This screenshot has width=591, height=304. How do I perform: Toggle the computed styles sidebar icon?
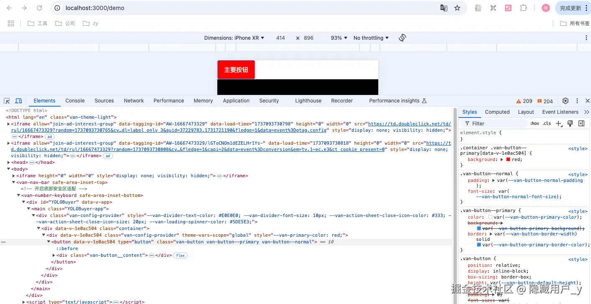click(581, 123)
